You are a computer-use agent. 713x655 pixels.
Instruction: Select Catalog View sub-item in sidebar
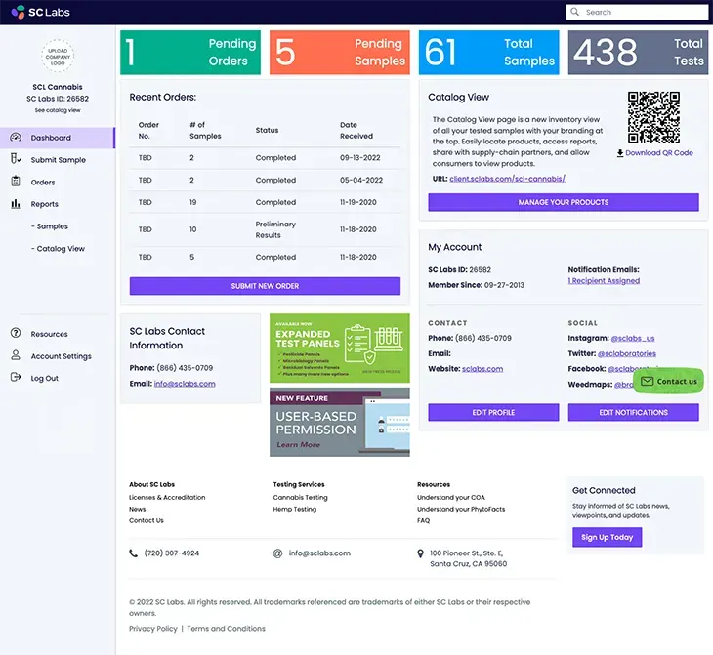(58, 249)
